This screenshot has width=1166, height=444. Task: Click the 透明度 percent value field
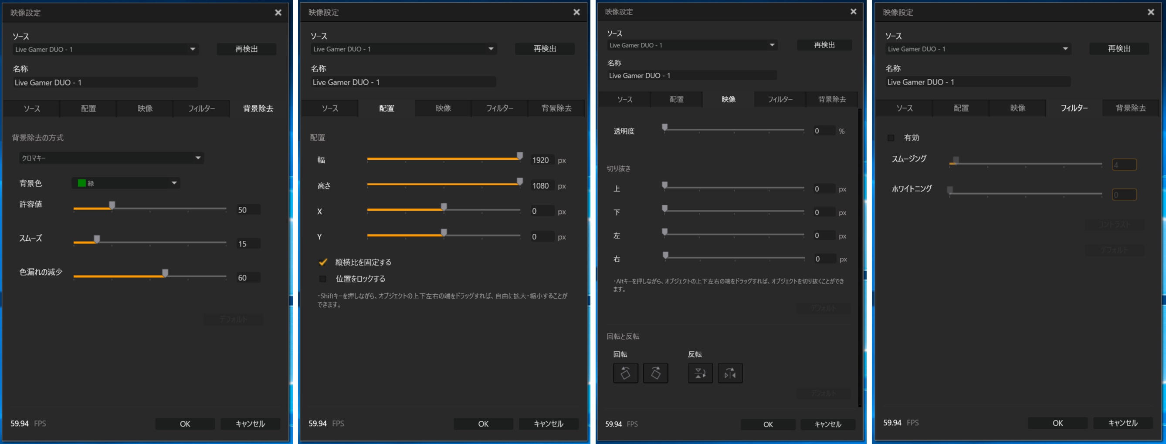pyautogui.click(x=824, y=131)
